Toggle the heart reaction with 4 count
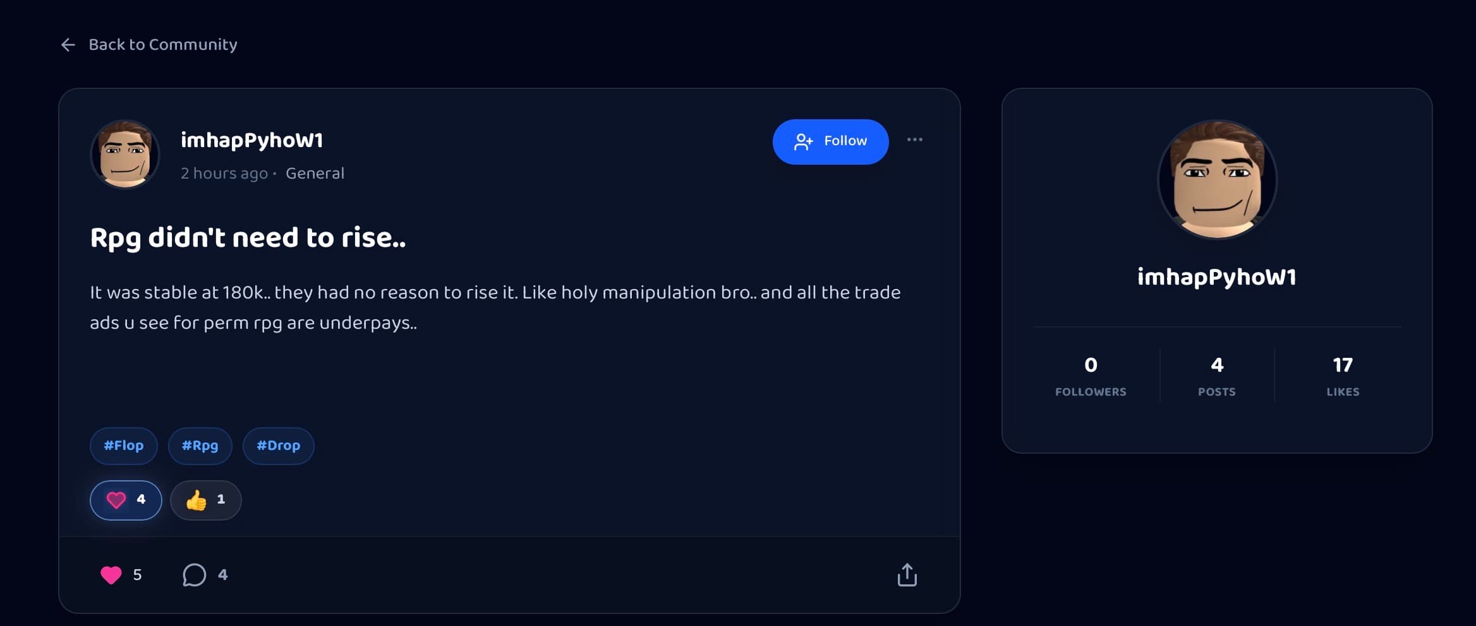 coord(126,500)
